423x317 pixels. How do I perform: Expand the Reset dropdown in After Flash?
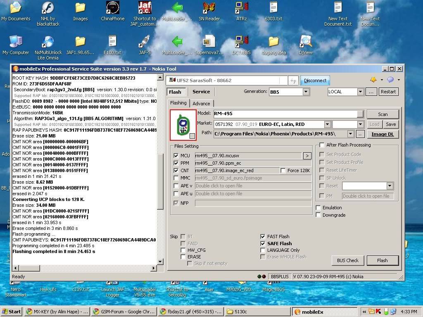coord(390,186)
